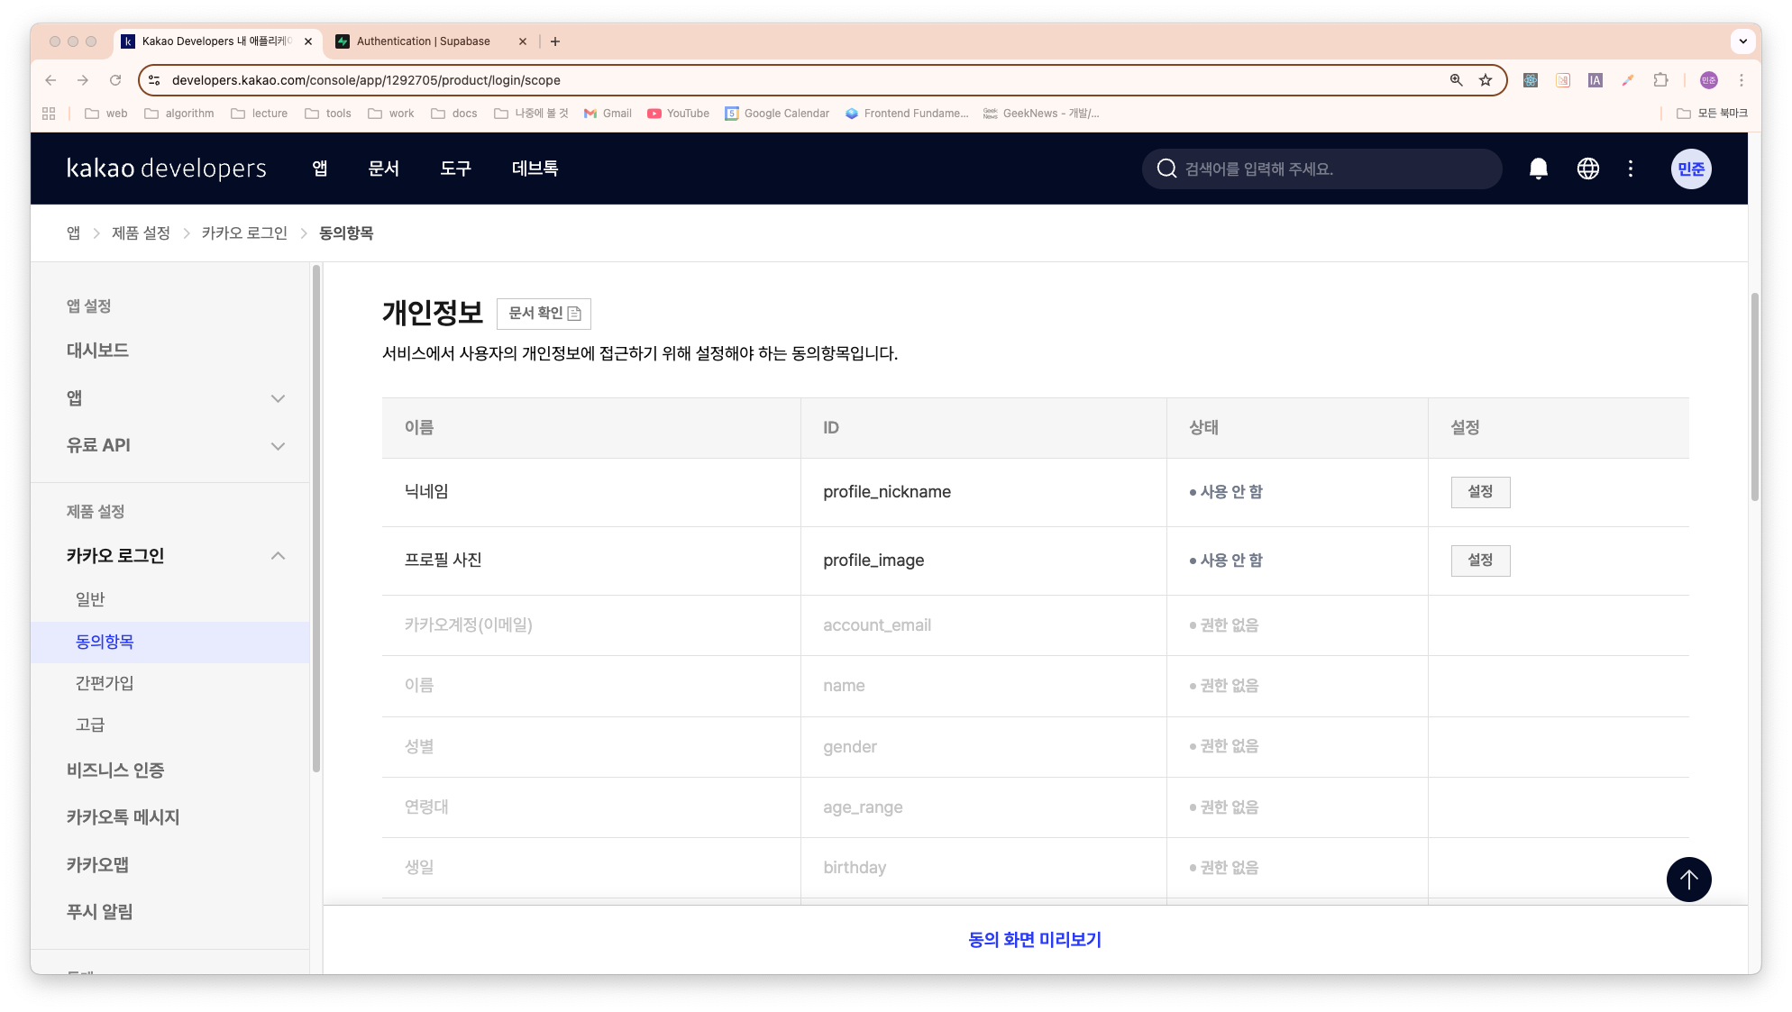
Task: Reload the page with the refresh icon
Action: point(115,80)
